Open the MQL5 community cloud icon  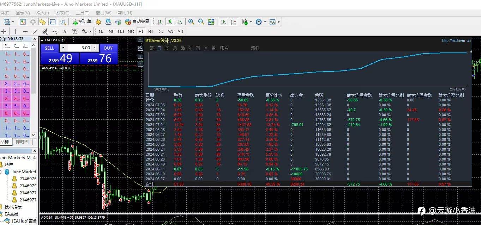pyautogui.click(x=108, y=22)
